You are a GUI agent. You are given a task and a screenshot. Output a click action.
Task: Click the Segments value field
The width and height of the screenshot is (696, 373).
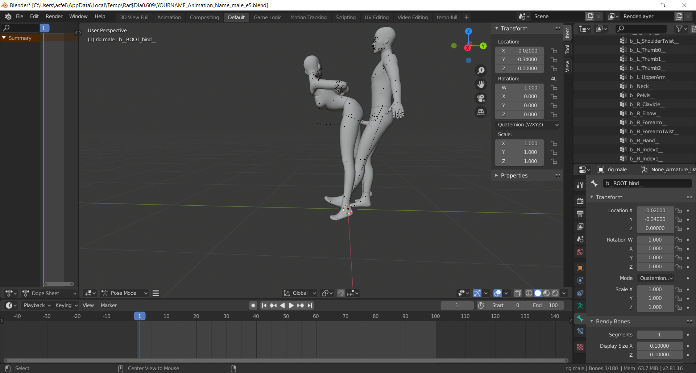click(659, 335)
